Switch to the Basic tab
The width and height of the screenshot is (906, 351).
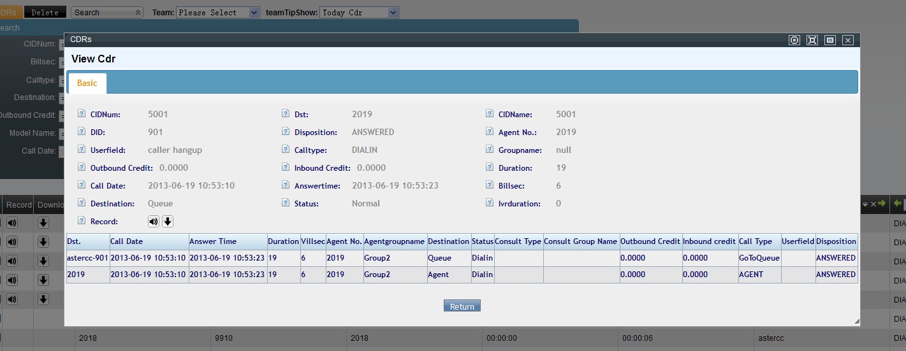87,83
